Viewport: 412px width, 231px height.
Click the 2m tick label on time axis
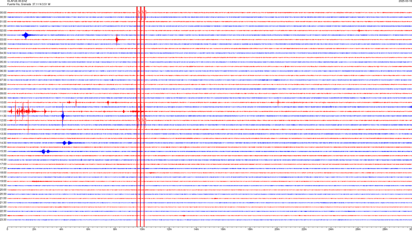34,229
